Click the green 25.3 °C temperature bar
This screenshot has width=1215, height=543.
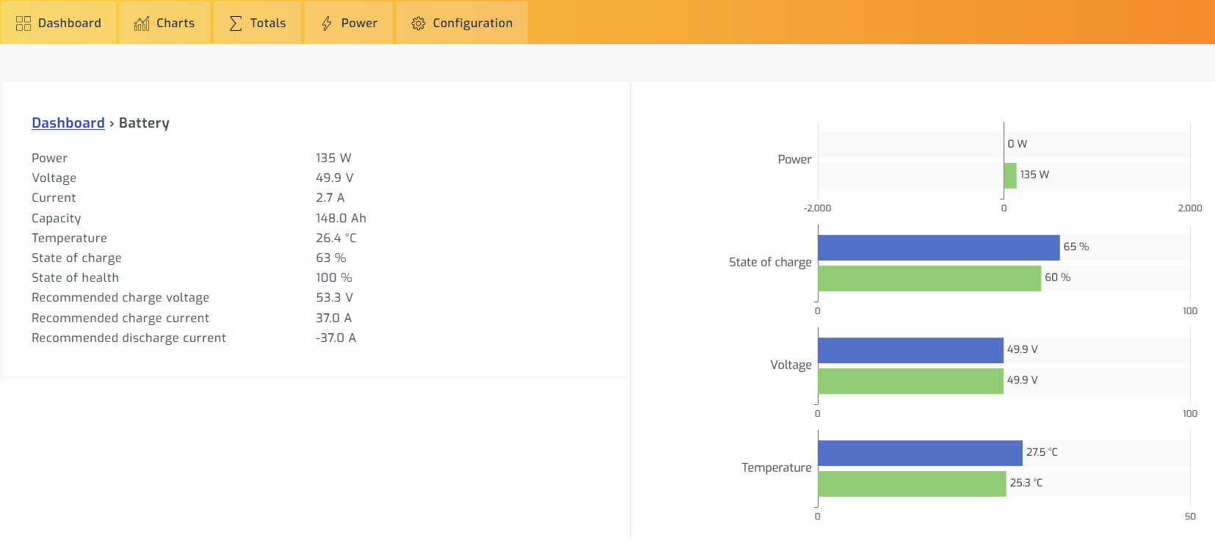tap(912, 484)
